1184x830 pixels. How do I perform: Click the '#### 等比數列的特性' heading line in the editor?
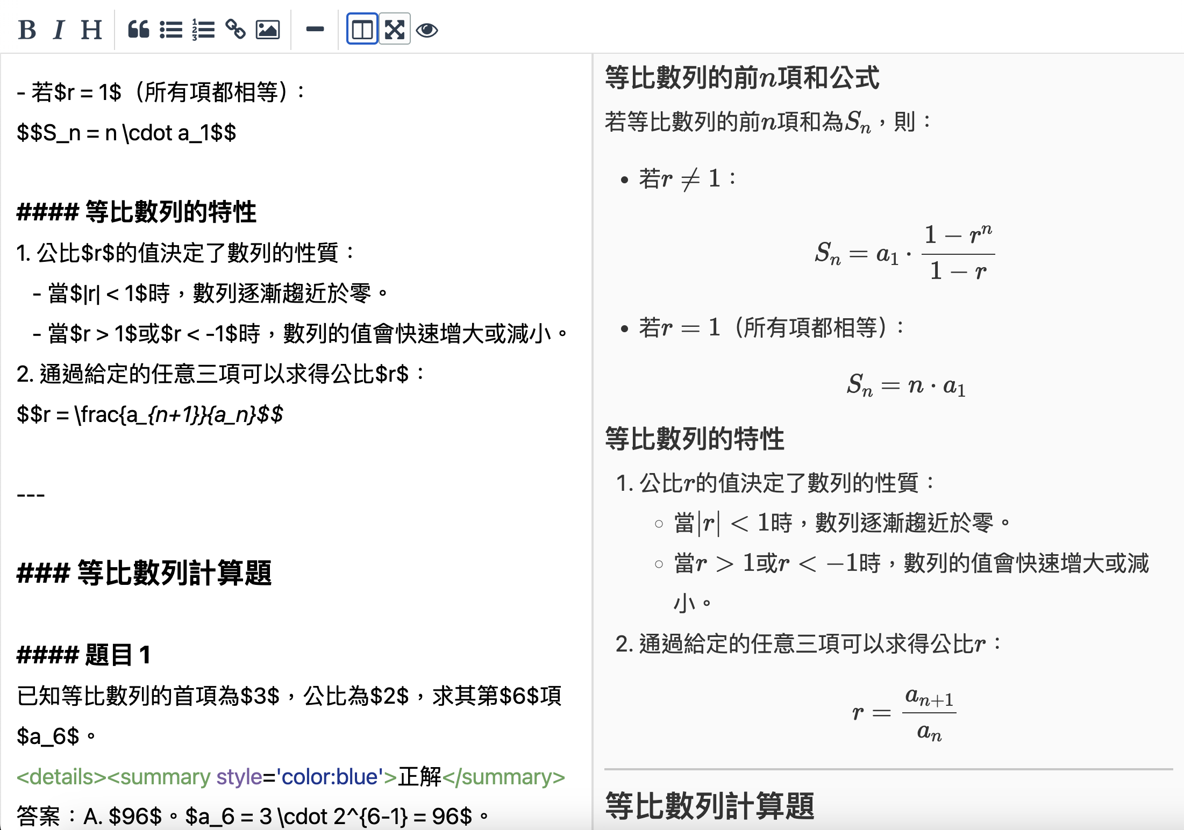point(137,212)
